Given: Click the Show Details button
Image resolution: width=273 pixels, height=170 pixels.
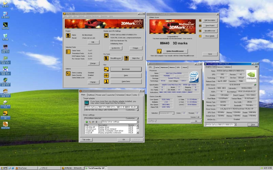Looking at the screenshot, I should pos(210,36).
